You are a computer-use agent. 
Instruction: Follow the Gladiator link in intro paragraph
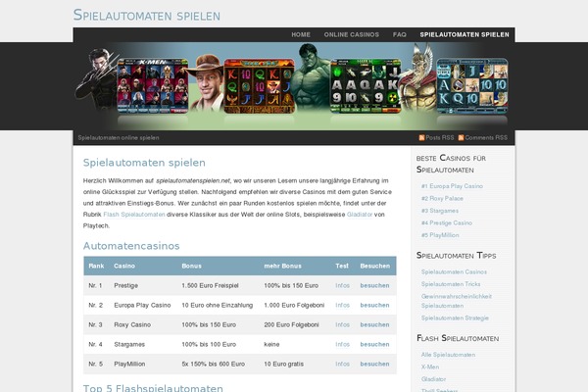[x=360, y=215]
